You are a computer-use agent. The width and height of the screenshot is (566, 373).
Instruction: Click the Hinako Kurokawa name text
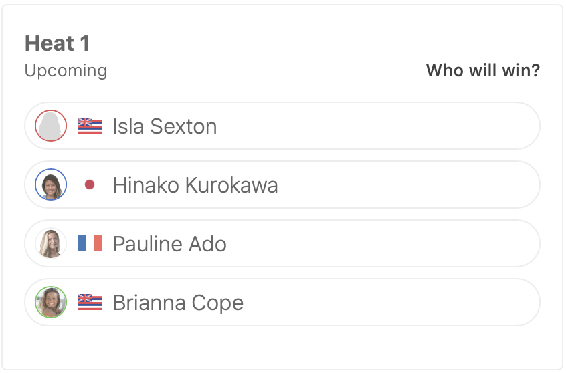(195, 184)
